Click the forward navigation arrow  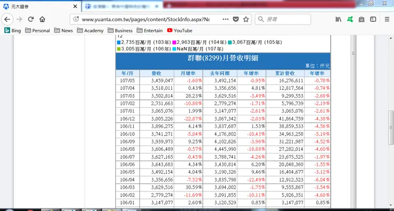coord(19,19)
